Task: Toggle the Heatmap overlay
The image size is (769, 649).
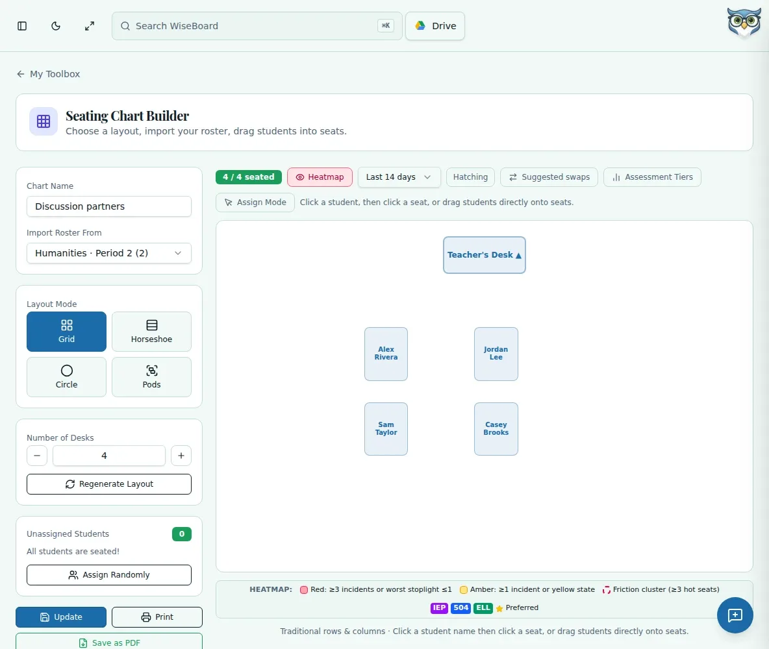Action: tap(320, 177)
